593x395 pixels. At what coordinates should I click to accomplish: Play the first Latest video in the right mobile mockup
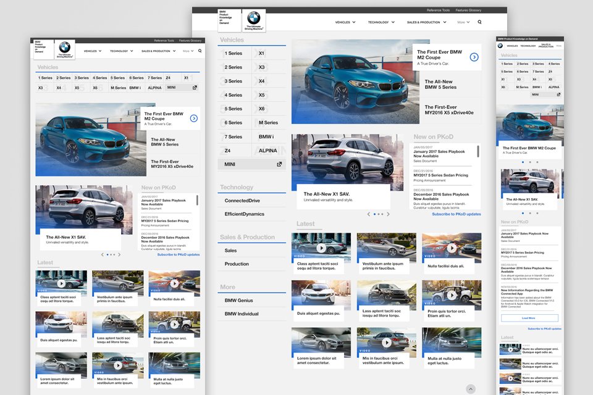(510, 349)
